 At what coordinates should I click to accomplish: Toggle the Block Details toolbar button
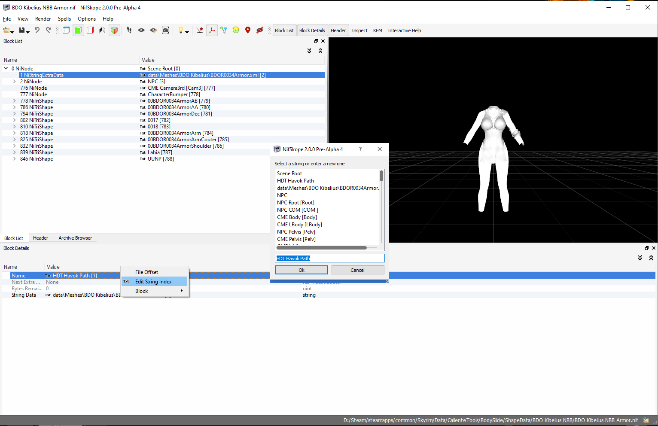pos(312,30)
